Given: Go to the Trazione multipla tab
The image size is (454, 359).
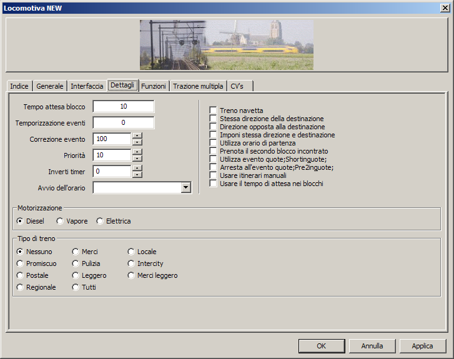Looking at the screenshot, I should point(198,86).
